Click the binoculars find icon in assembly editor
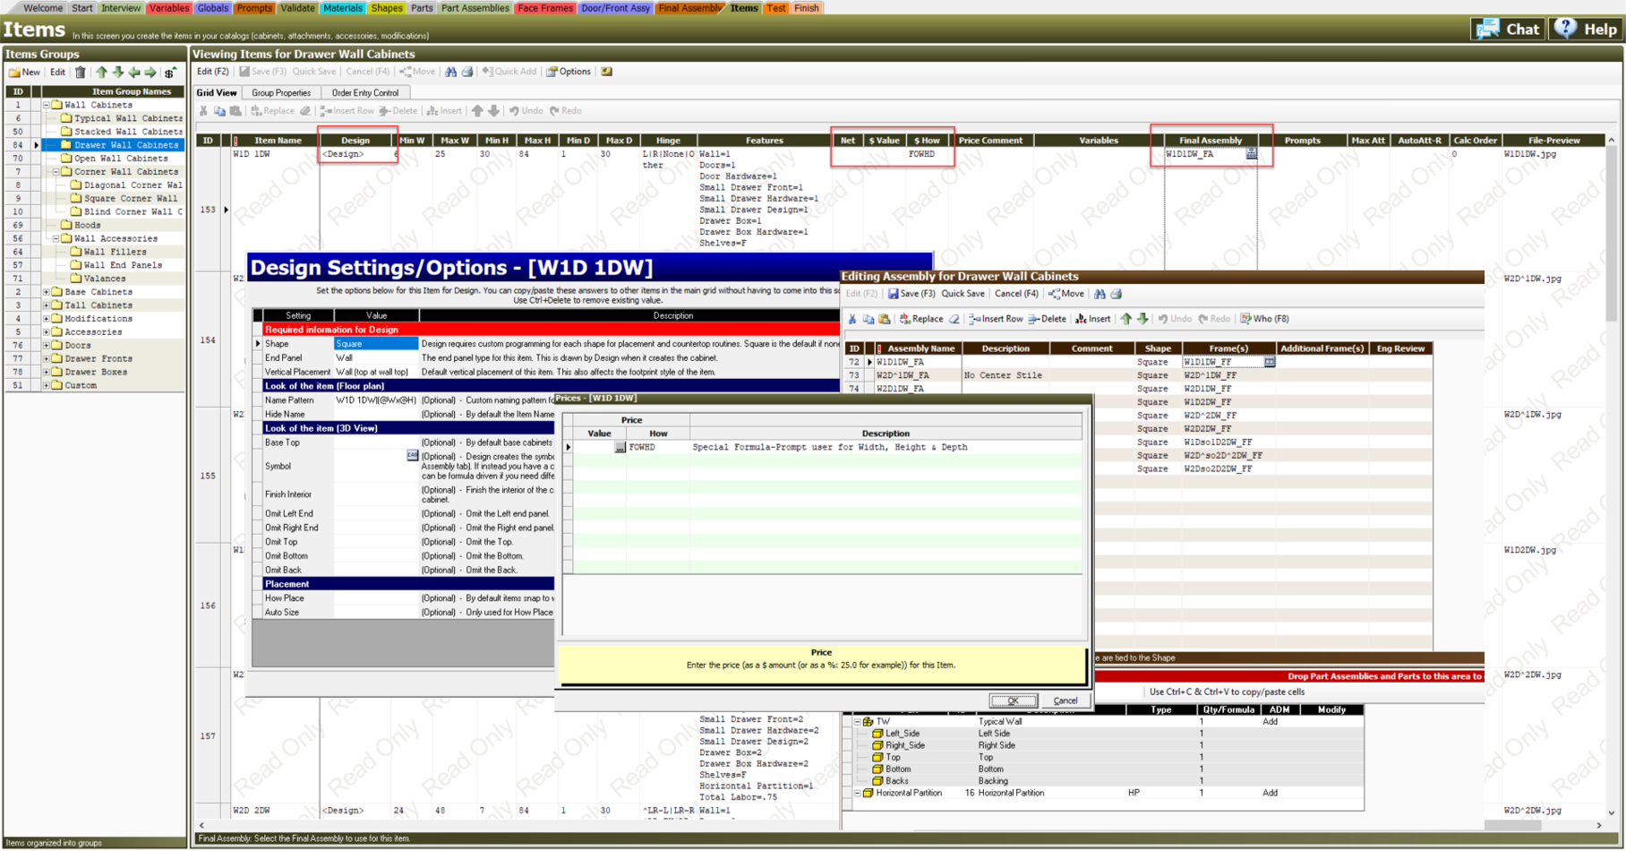Image resolution: width=1626 pixels, height=851 pixels. [x=1100, y=294]
